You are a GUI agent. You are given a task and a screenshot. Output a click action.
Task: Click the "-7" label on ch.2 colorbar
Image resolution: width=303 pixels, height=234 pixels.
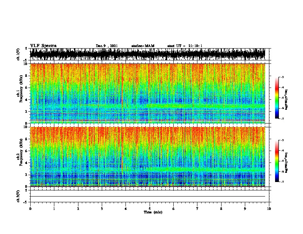282,182
